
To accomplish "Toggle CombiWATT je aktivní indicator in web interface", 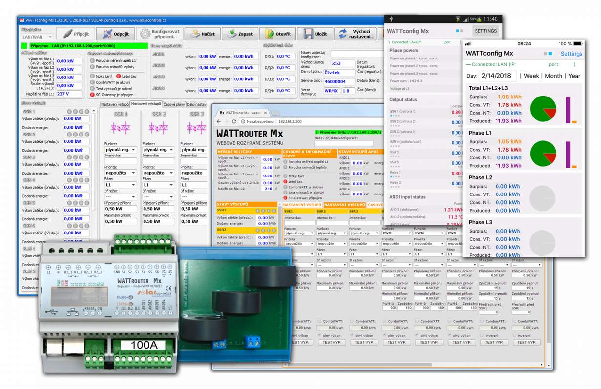I will [x=286, y=187].
